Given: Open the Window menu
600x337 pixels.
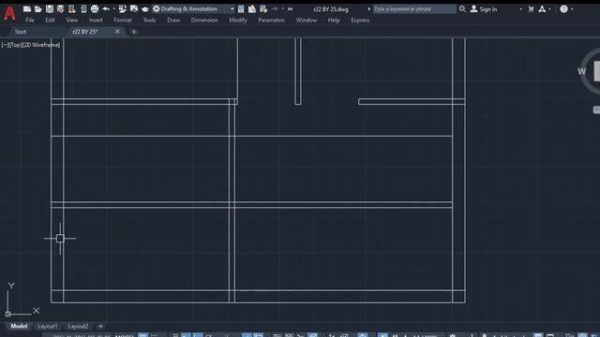Looking at the screenshot, I should [x=307, y=20].
